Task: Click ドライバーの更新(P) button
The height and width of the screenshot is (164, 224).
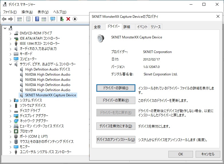Action: tap(116, 100)
